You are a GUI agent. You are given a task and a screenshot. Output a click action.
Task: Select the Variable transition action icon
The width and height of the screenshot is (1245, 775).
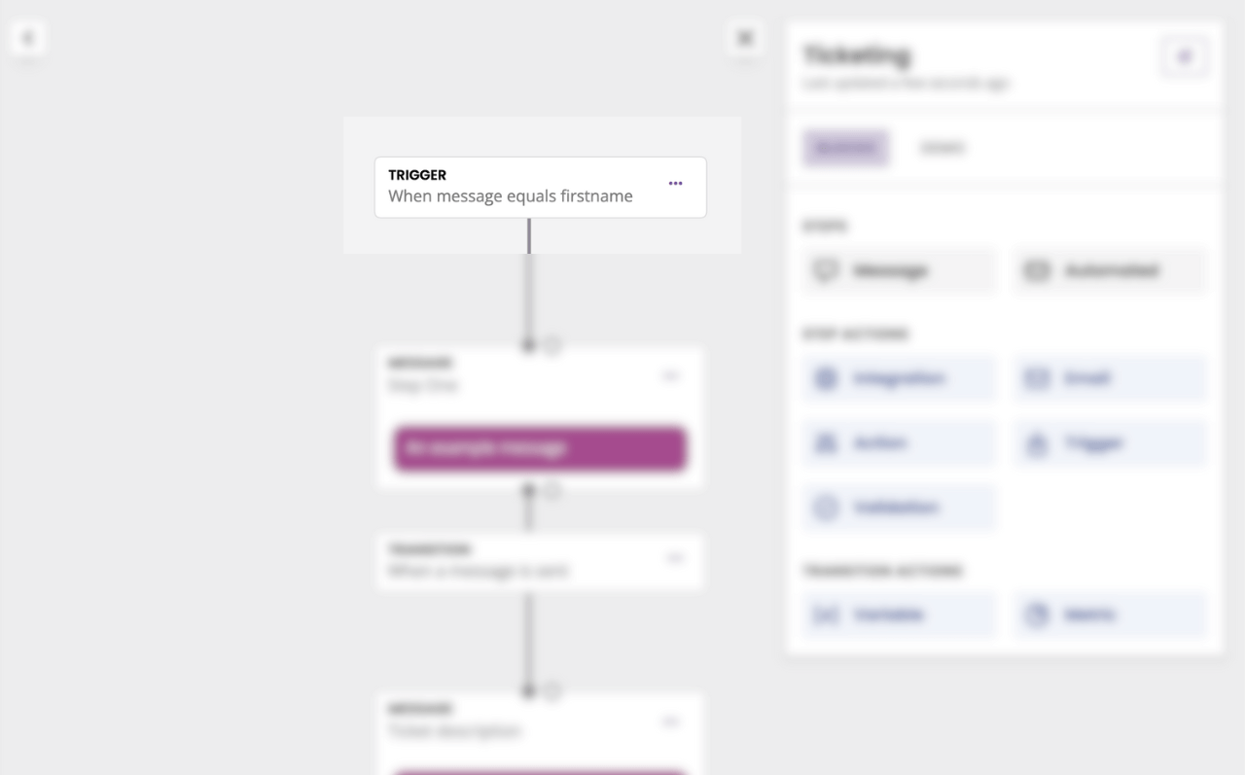pos(826,614)
